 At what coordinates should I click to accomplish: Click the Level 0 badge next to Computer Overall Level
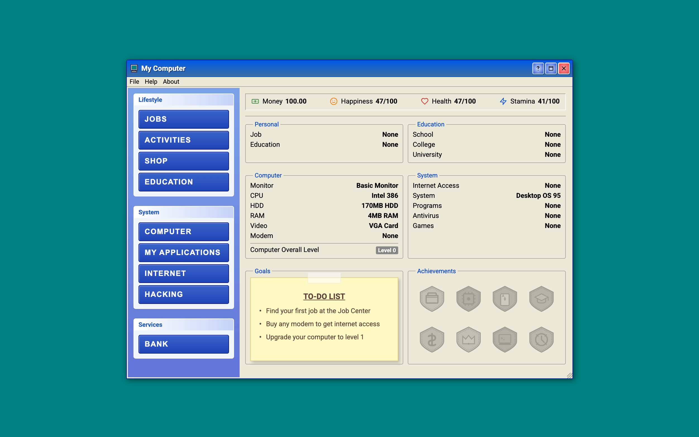point(387,250)
